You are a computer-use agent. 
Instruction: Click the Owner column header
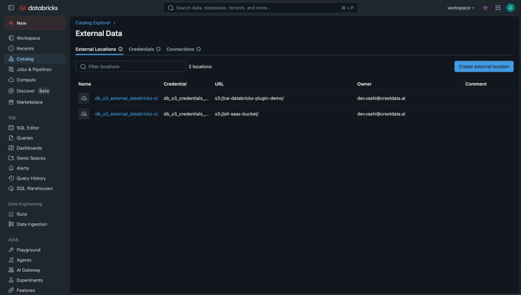click(x=364, y=84)
